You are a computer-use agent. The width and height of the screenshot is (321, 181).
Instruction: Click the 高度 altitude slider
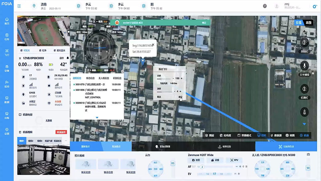coord(164,79)
